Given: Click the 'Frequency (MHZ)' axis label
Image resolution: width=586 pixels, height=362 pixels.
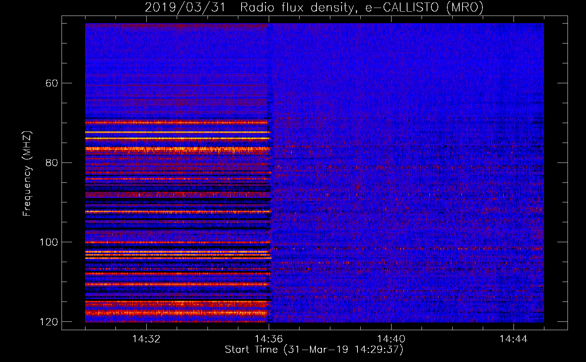Looking at the screenshot, I should 27,174.
